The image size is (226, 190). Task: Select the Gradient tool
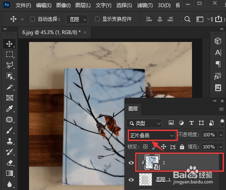[x=10, y=173]
